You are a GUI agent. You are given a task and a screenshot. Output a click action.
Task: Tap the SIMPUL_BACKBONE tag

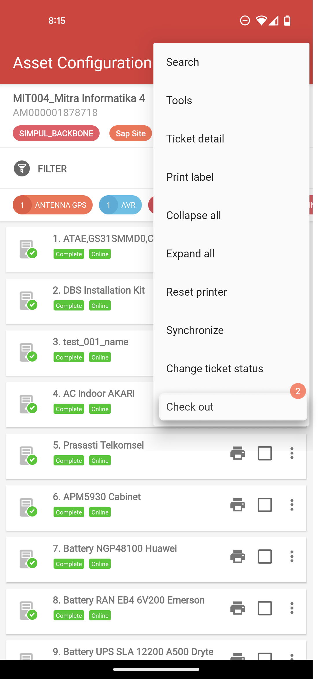[56, 133]
